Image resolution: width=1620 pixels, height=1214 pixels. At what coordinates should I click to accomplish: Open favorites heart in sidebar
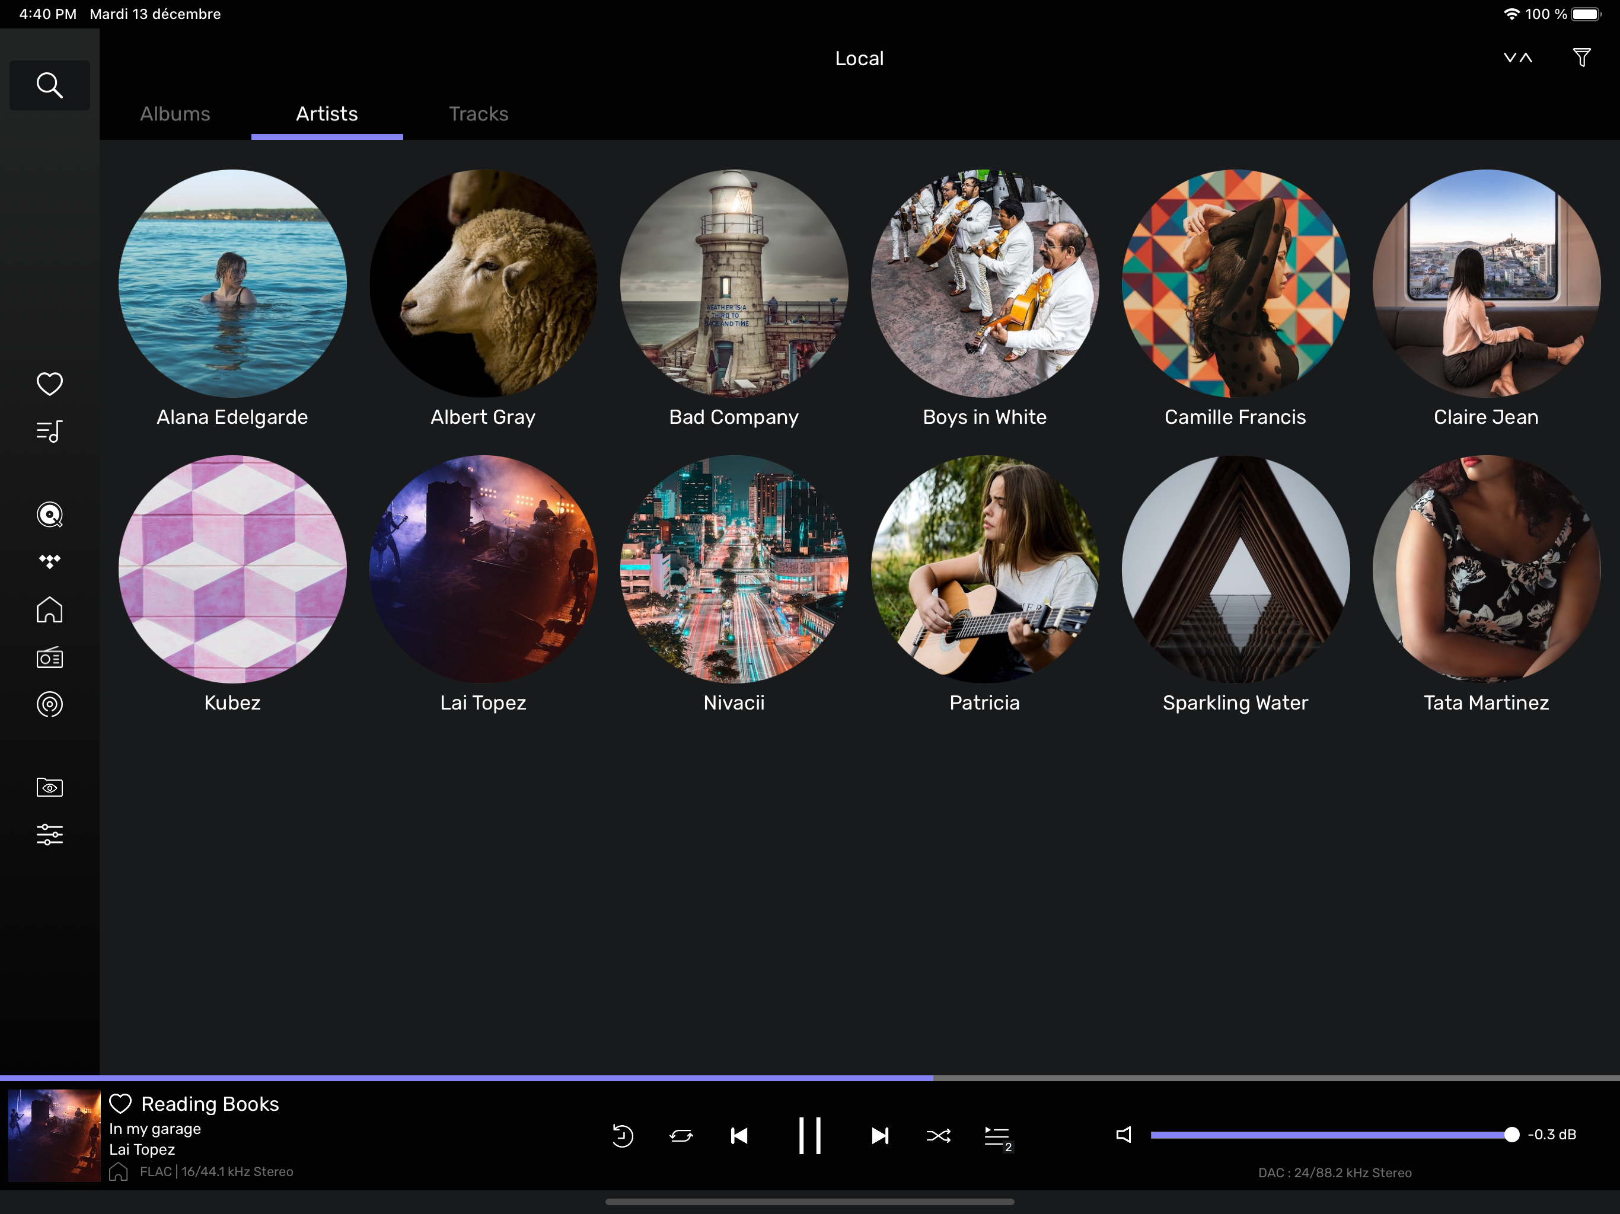[49, 384]
